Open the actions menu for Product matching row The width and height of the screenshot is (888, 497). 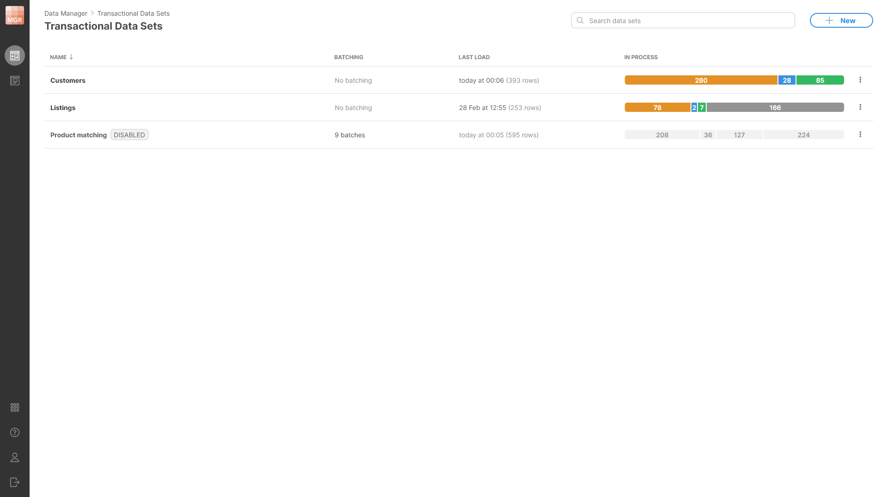[861, 134]
